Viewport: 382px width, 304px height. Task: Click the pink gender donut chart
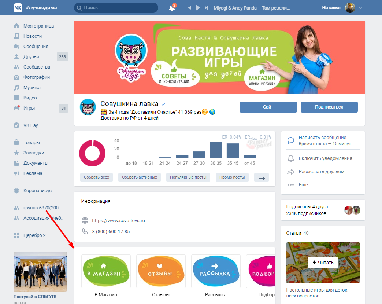92,153
